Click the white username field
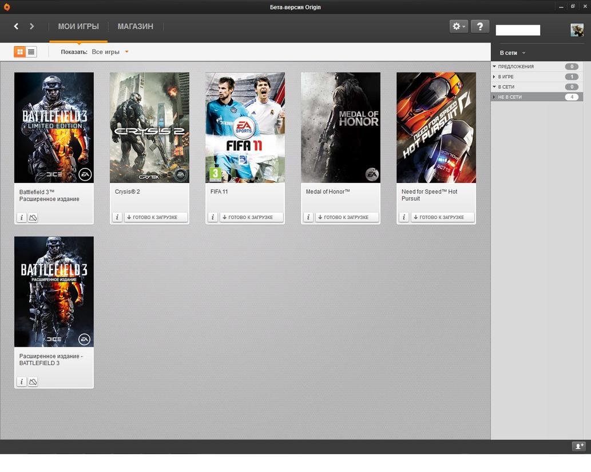Screen dimensions: 591x472 click(x=518, y=30)
